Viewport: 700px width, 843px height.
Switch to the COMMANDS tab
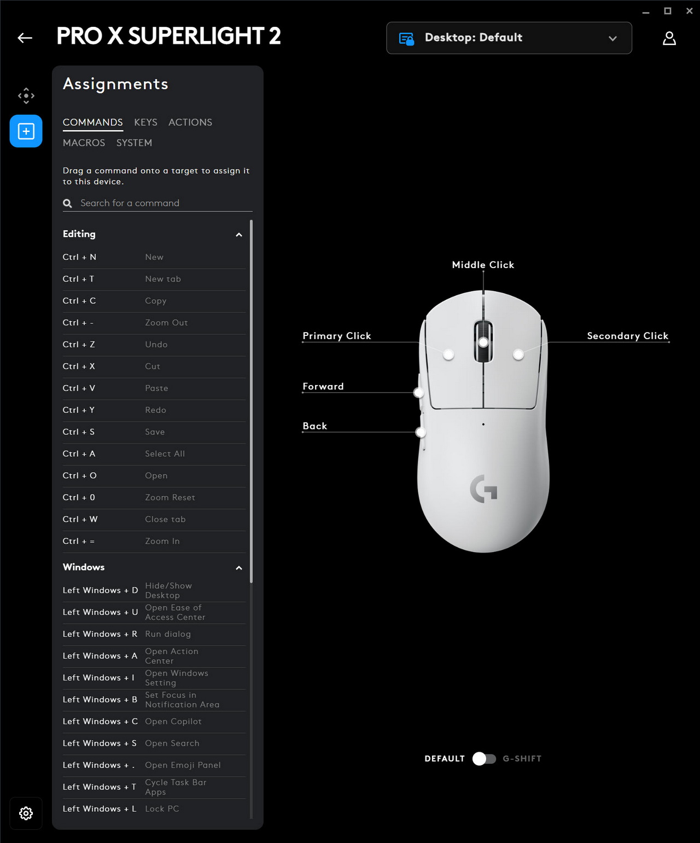(93, 123)
